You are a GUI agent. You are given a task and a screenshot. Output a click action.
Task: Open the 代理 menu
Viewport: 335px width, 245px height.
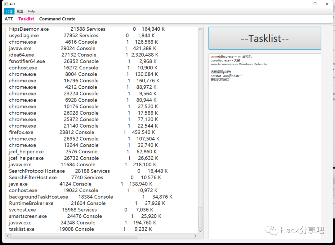coord(9,11)
